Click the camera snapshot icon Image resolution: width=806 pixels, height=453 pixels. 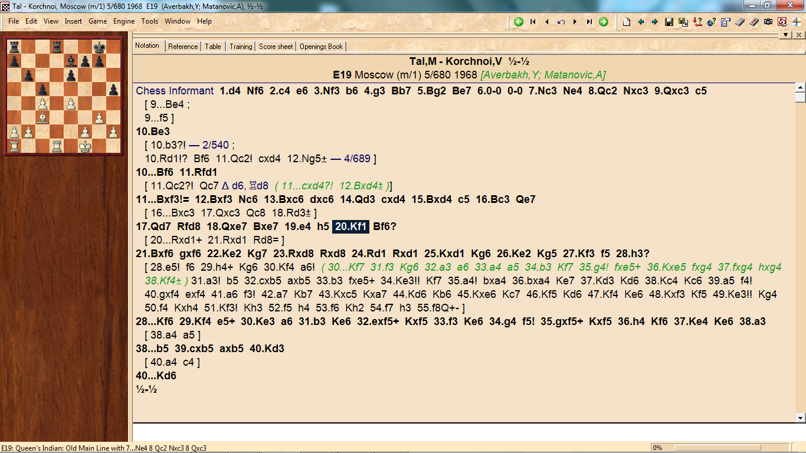coord(768,22)
